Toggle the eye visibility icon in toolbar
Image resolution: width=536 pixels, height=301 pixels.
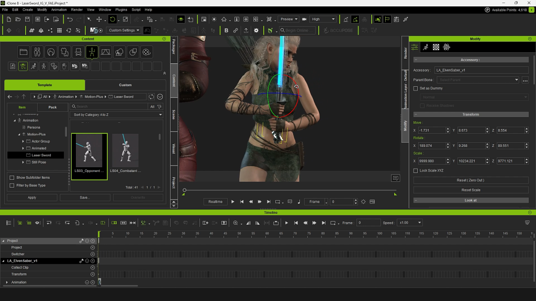coord(181,19)
